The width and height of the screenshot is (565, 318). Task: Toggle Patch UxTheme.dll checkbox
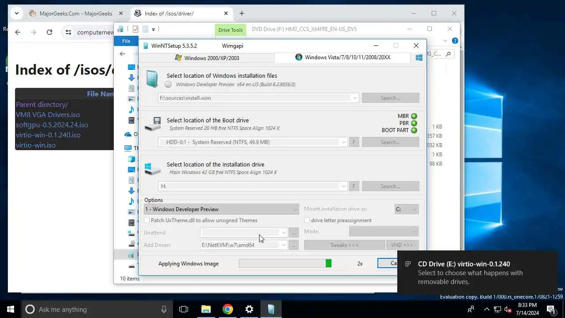[x=147, y=220]
